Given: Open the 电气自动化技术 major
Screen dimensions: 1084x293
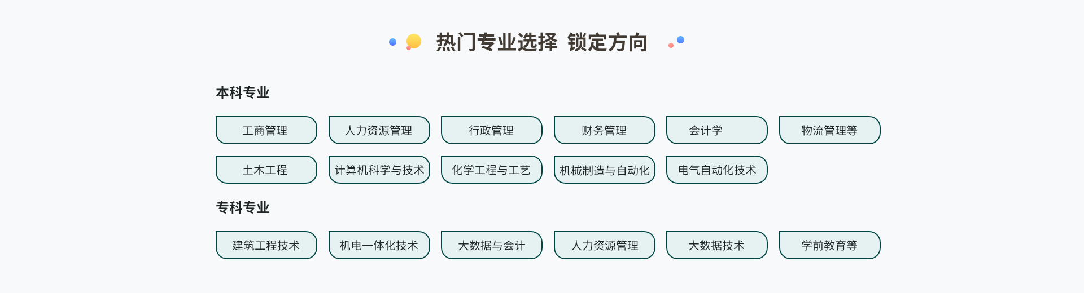Looking at the screenshot, I should (x=716, y=170).
